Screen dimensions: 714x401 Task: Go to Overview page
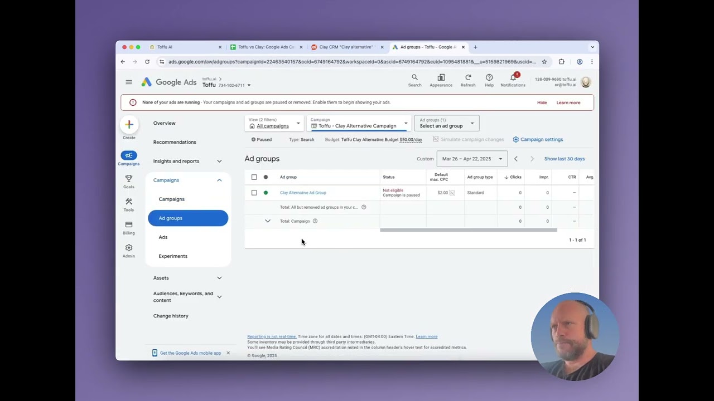[165, 123]
